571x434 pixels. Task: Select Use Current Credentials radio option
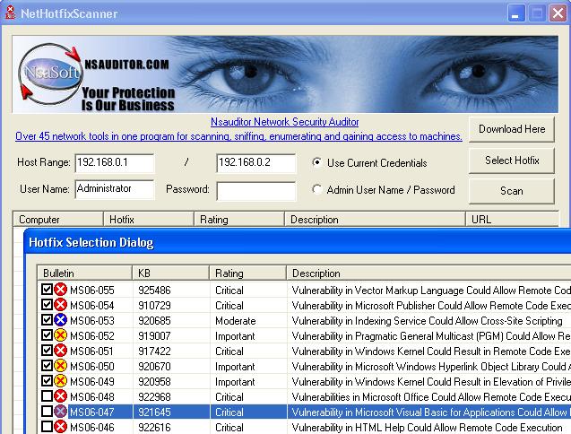click(316, 162)
